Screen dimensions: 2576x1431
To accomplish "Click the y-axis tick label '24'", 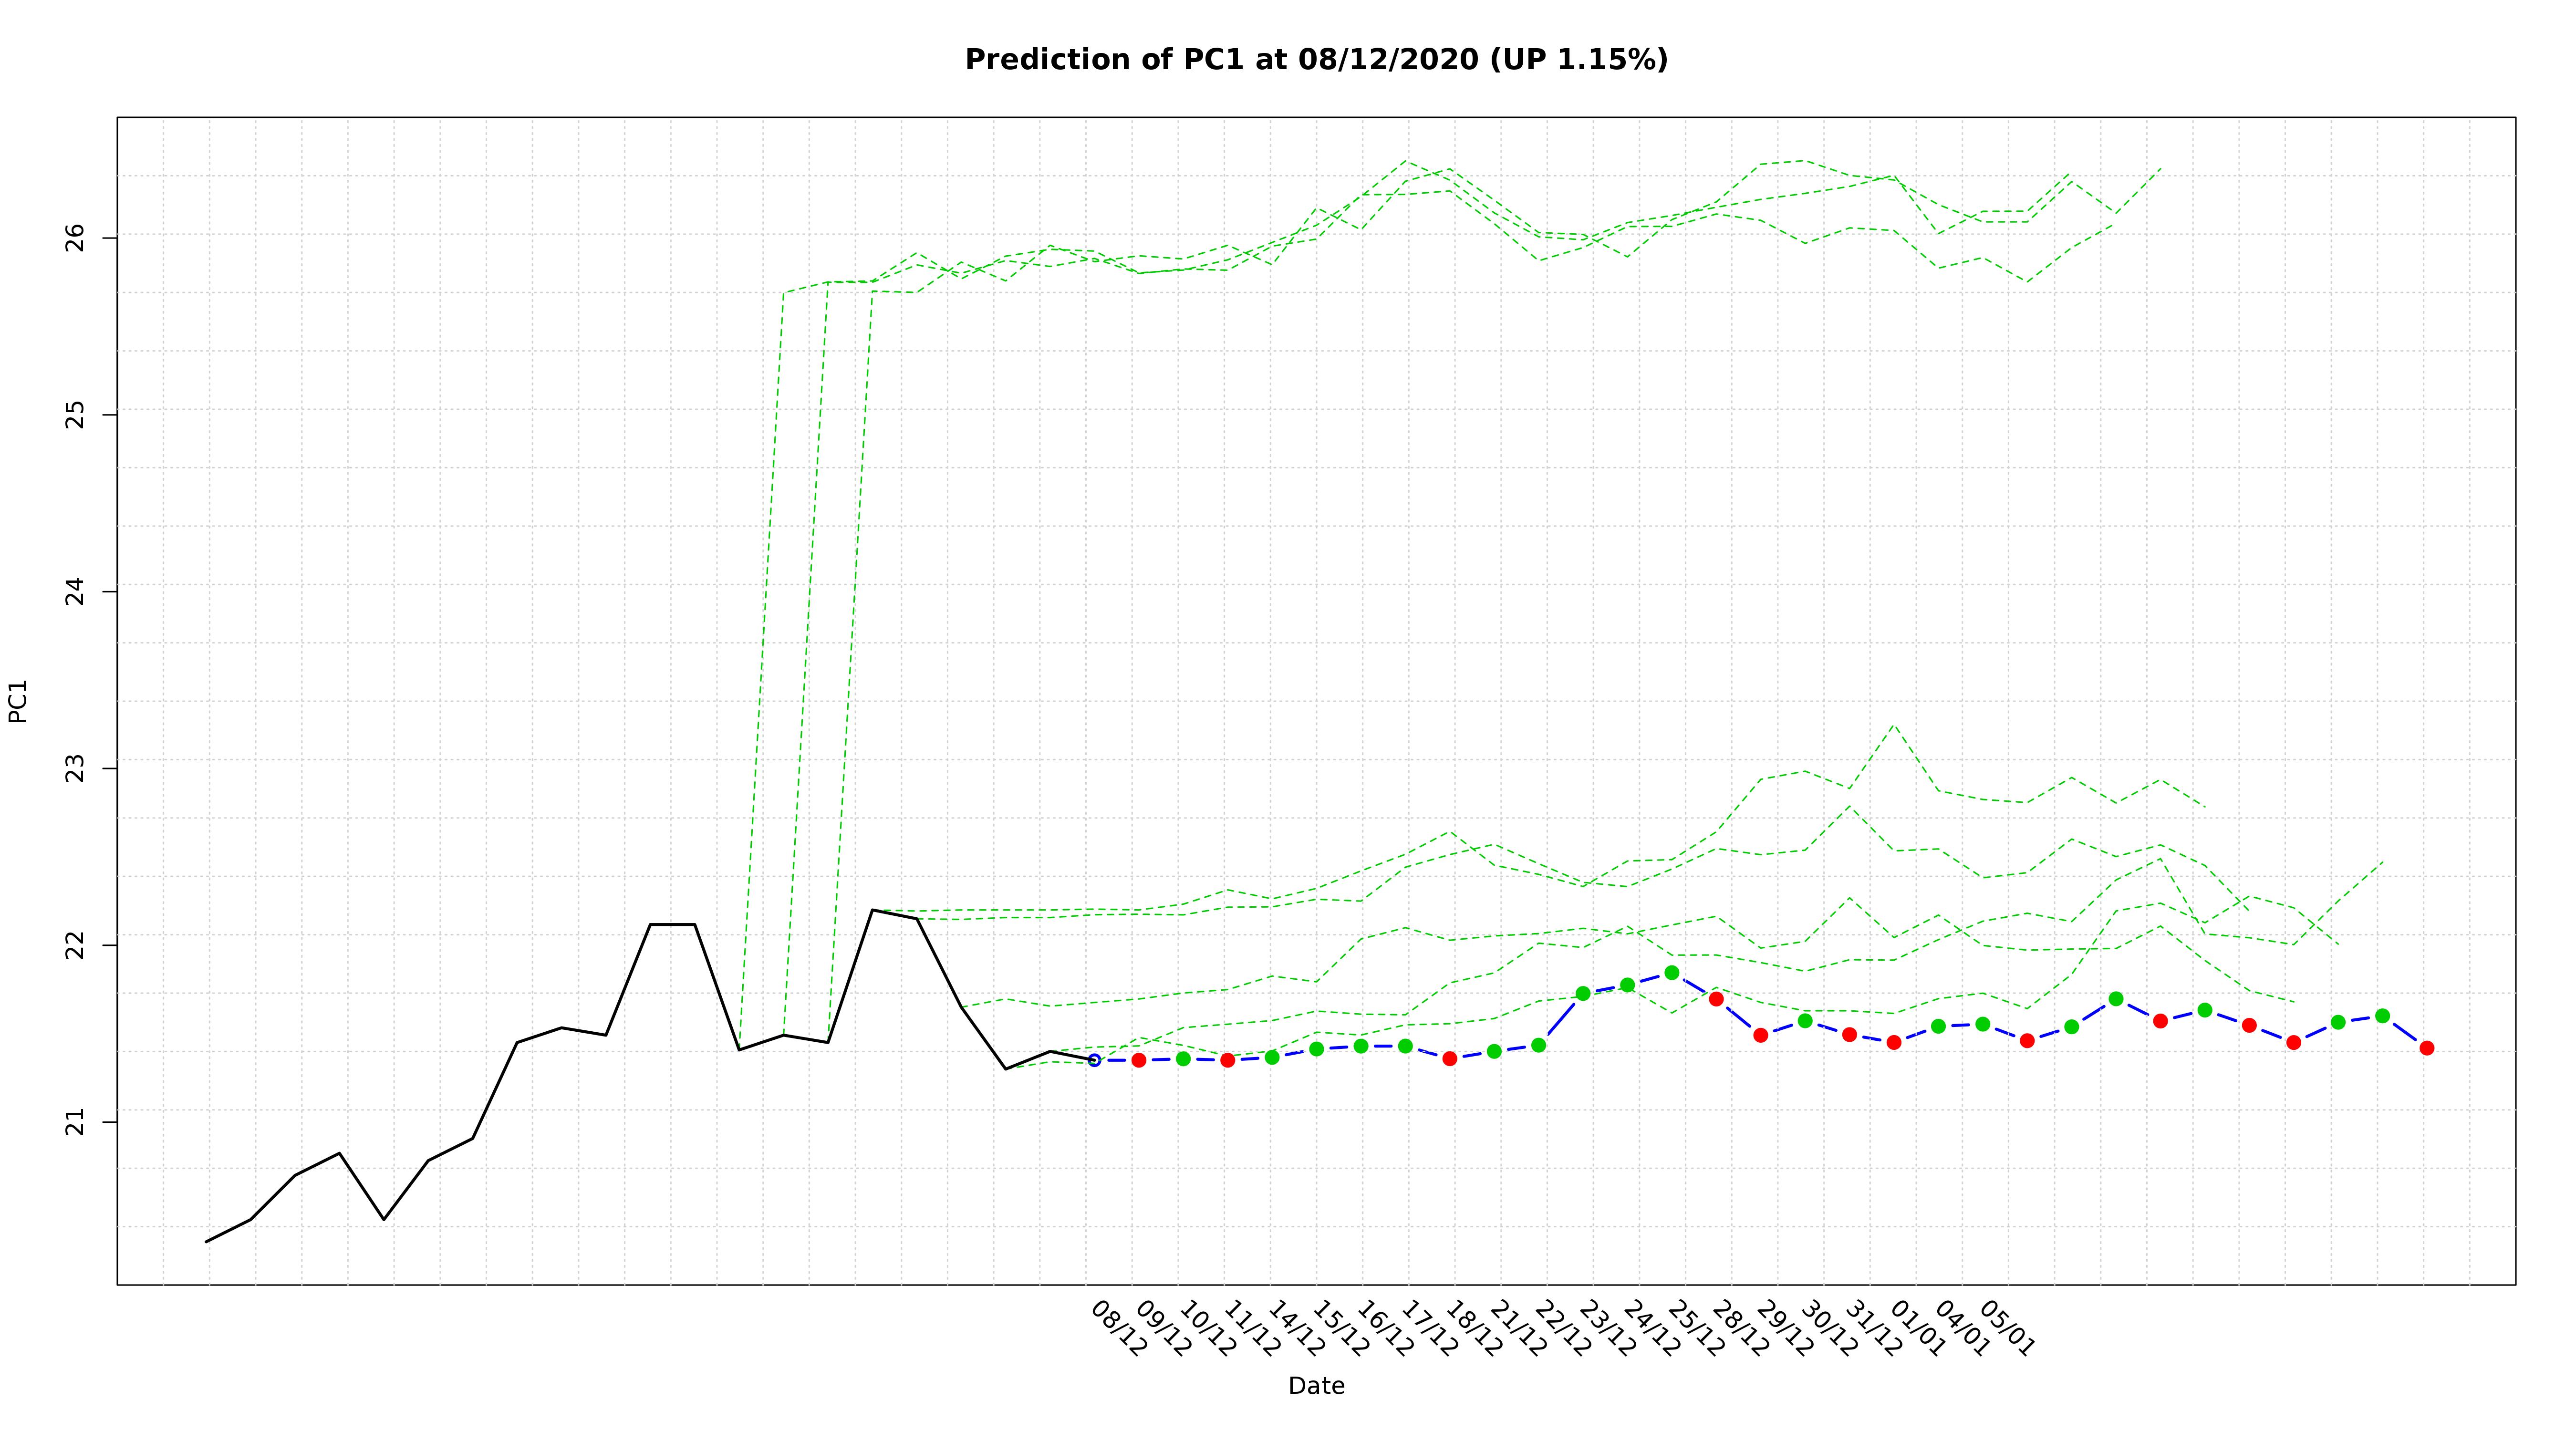I will tap(76, 592).
